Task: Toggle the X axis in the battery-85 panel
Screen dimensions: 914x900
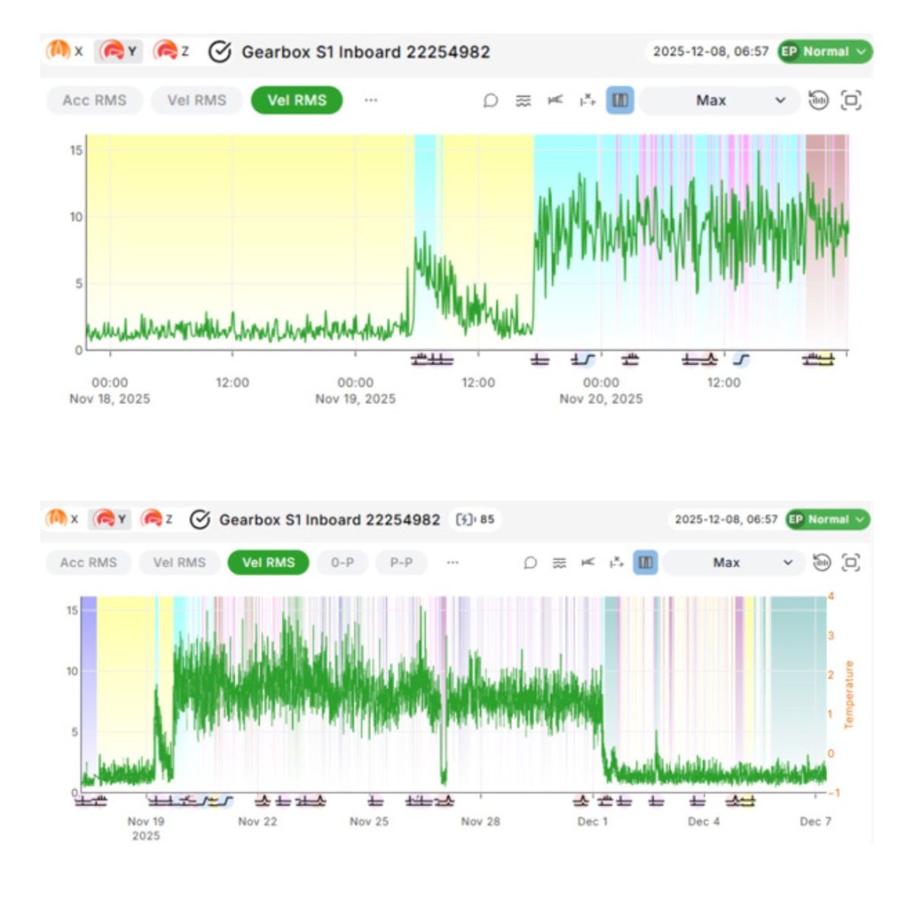Action: (x=62, y=519)
